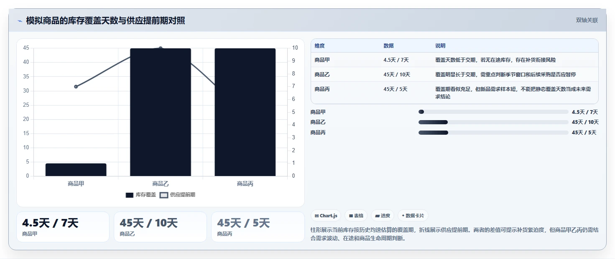
Task: Click the 商品乙 progress bar
Action: (x=493, y=122)
